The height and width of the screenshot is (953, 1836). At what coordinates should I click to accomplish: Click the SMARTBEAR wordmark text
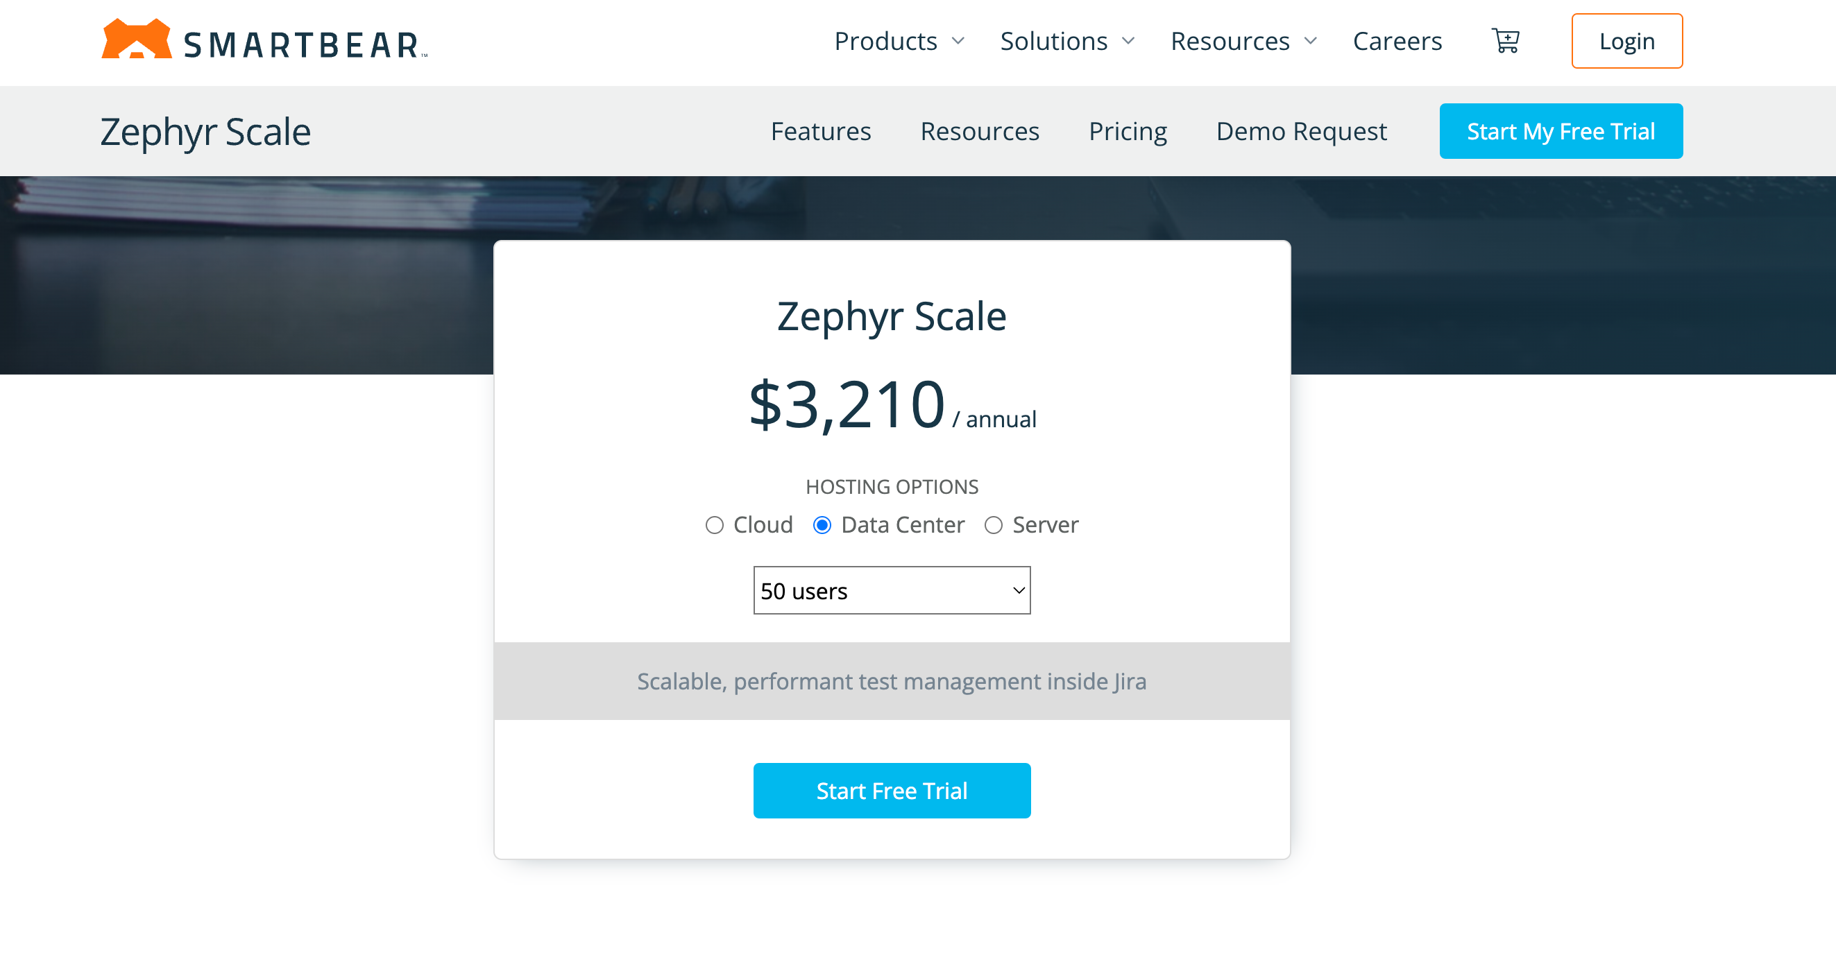(x=305, y=45)
